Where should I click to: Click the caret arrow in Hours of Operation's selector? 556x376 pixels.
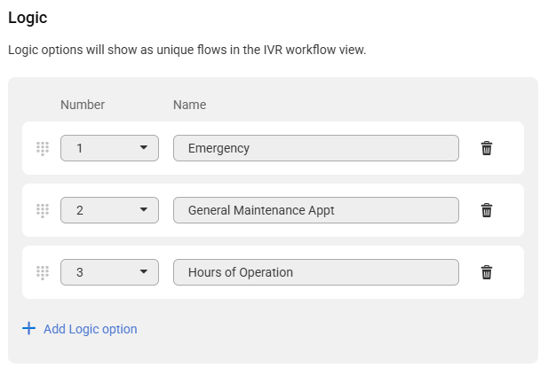tap(144, 272)
